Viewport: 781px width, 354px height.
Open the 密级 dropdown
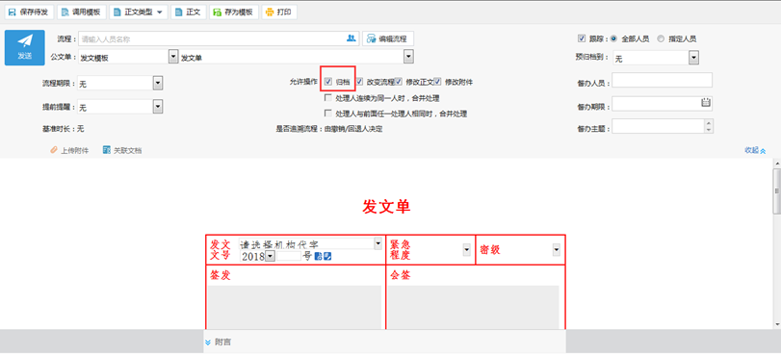pos(557,250)
